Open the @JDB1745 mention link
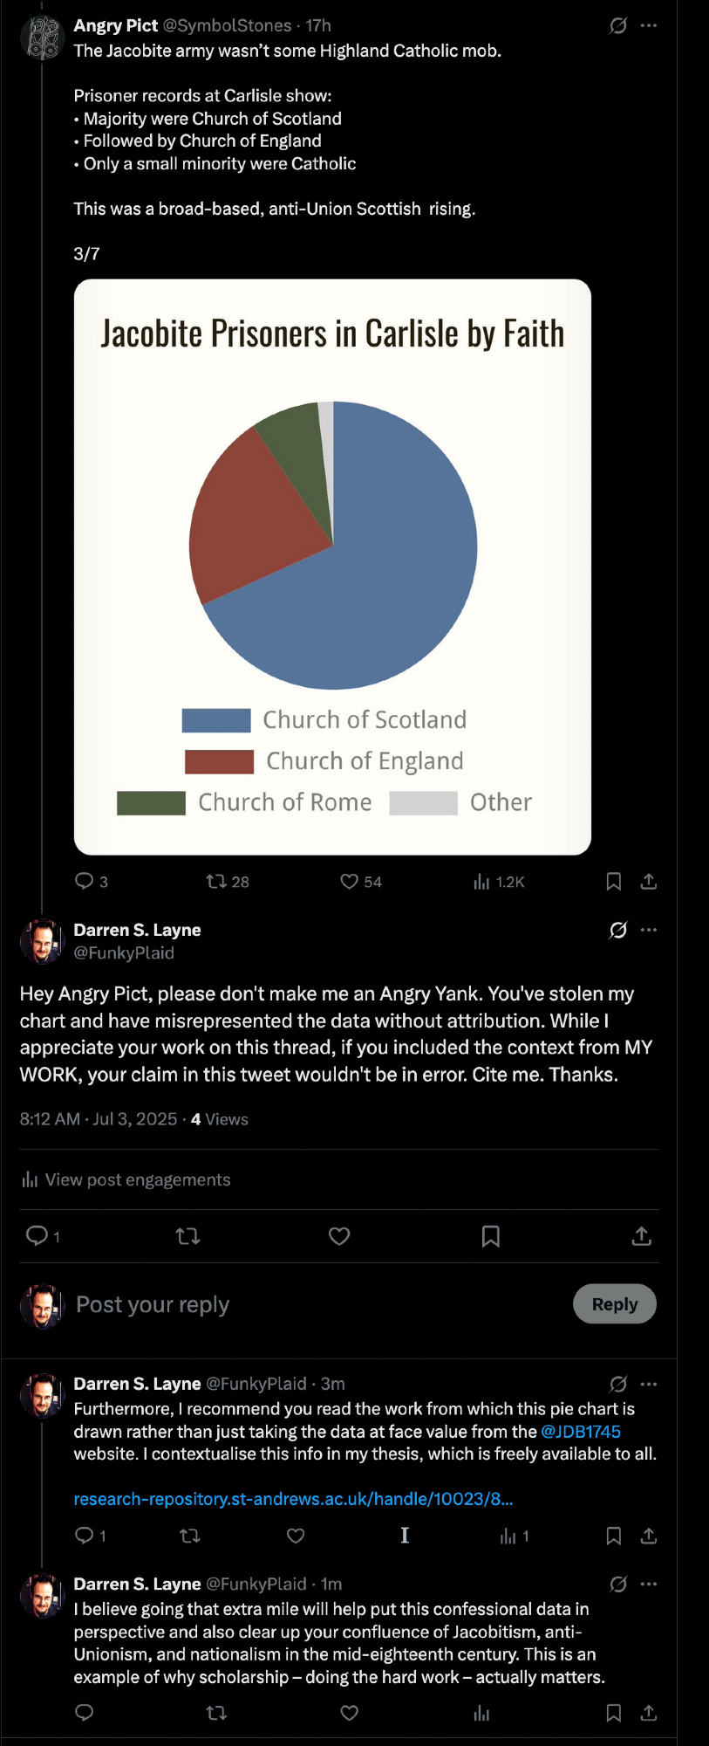The image size is (709, 1746). pyautogui.click(x=581, y=1432)
